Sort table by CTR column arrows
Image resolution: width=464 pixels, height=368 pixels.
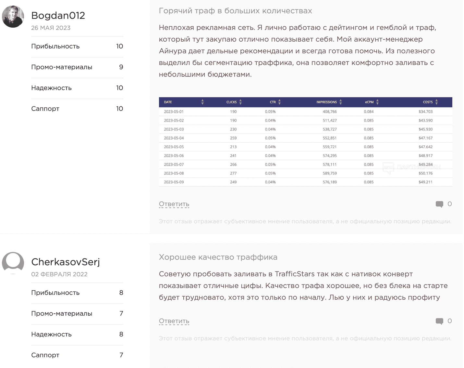click(x=279, y=102)
